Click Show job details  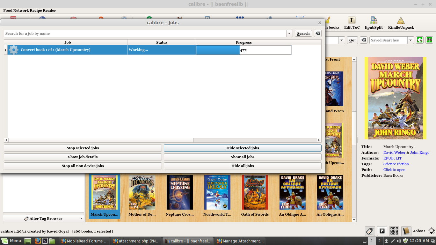click(83, 157)
